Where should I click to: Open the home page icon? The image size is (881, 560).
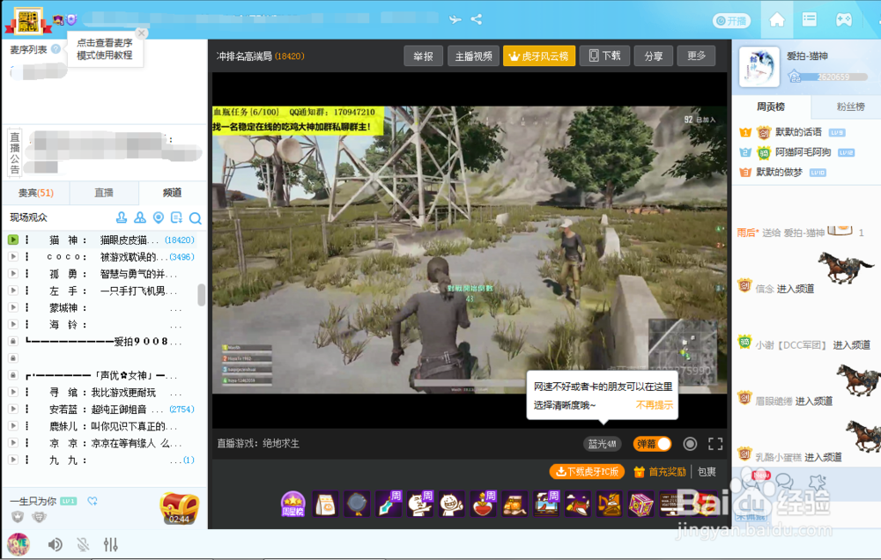(x=776, y=20)
